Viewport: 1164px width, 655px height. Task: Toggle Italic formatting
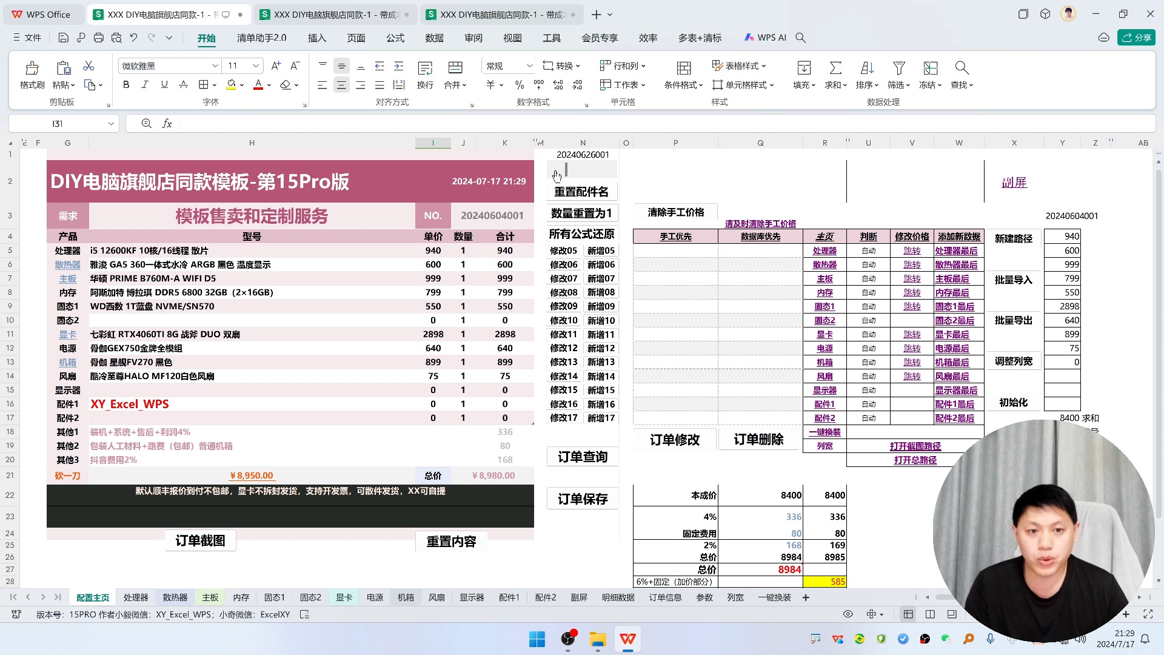click(145, 85)
